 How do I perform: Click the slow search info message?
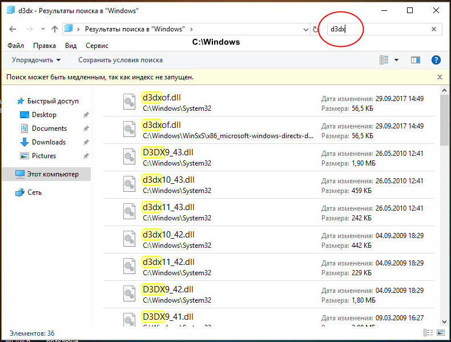100,77
